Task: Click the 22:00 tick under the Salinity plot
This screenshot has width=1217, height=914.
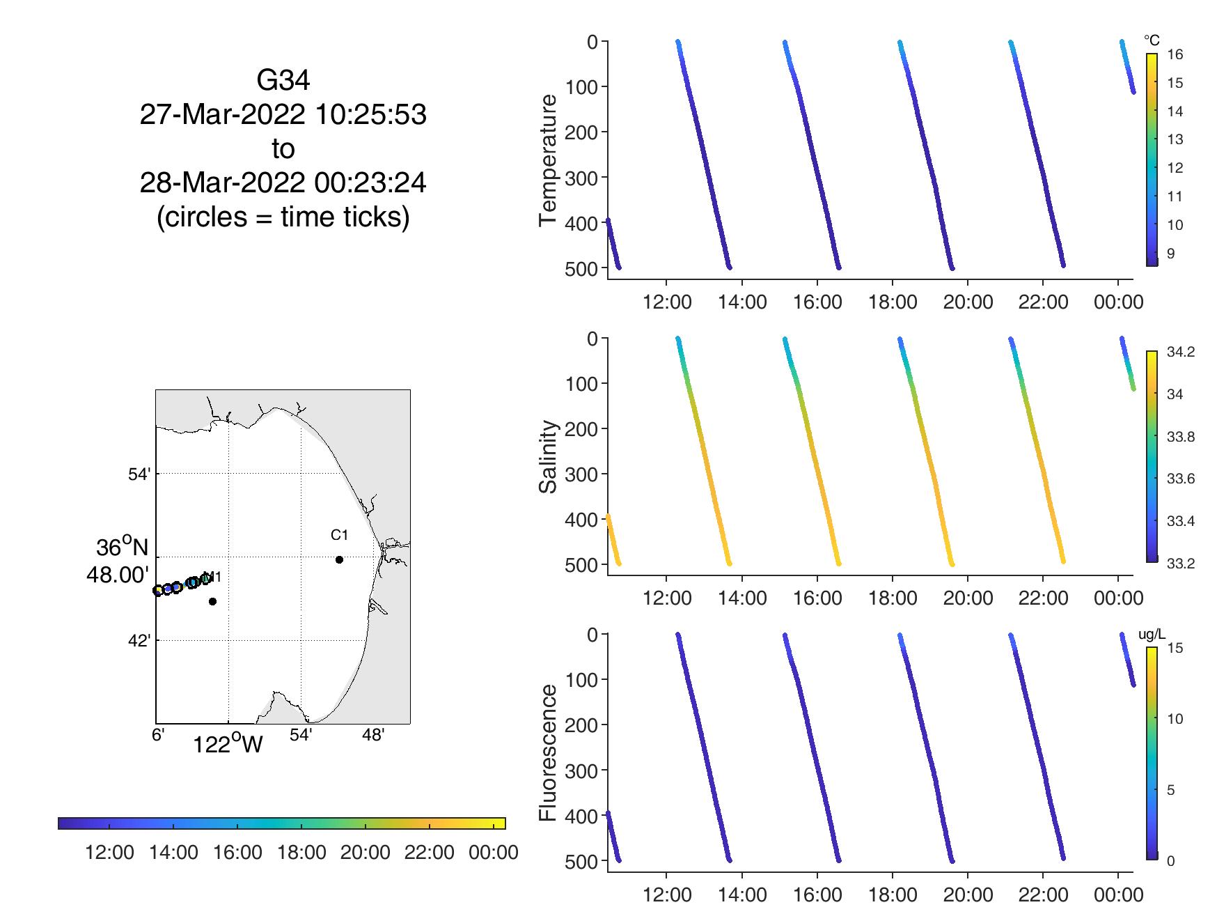Action: 1043,598
